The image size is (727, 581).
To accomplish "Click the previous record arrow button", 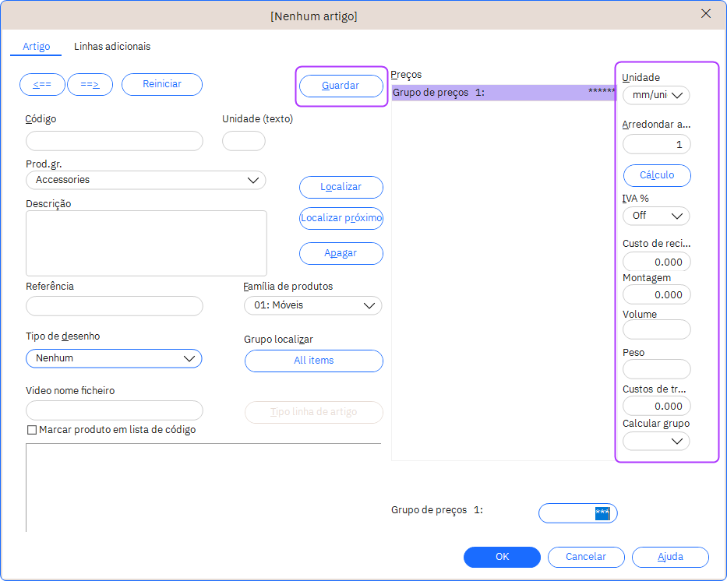I will pos(42,84).
